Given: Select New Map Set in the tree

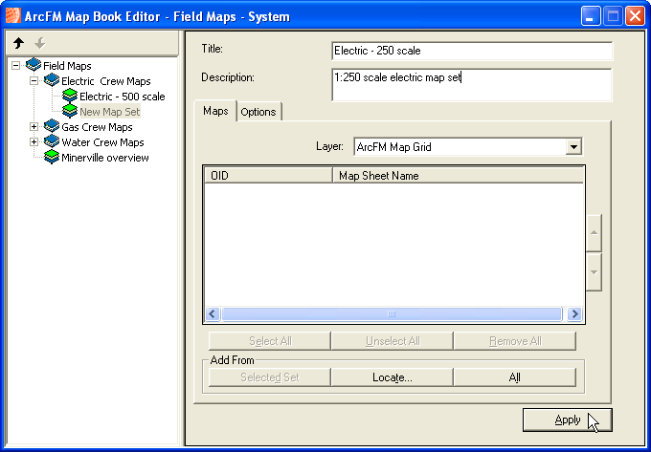Looking at the screenshot, I should pos(110,112).
